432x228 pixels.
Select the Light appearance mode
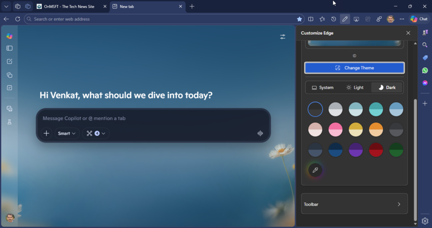click(355, 87)
